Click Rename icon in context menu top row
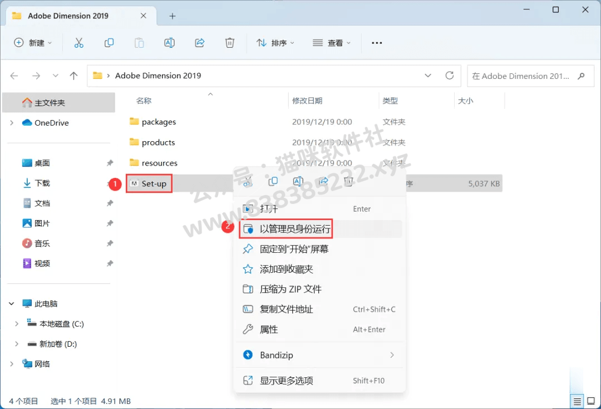 point(298,181)
